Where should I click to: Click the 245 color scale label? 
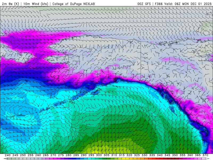[15, 155]
